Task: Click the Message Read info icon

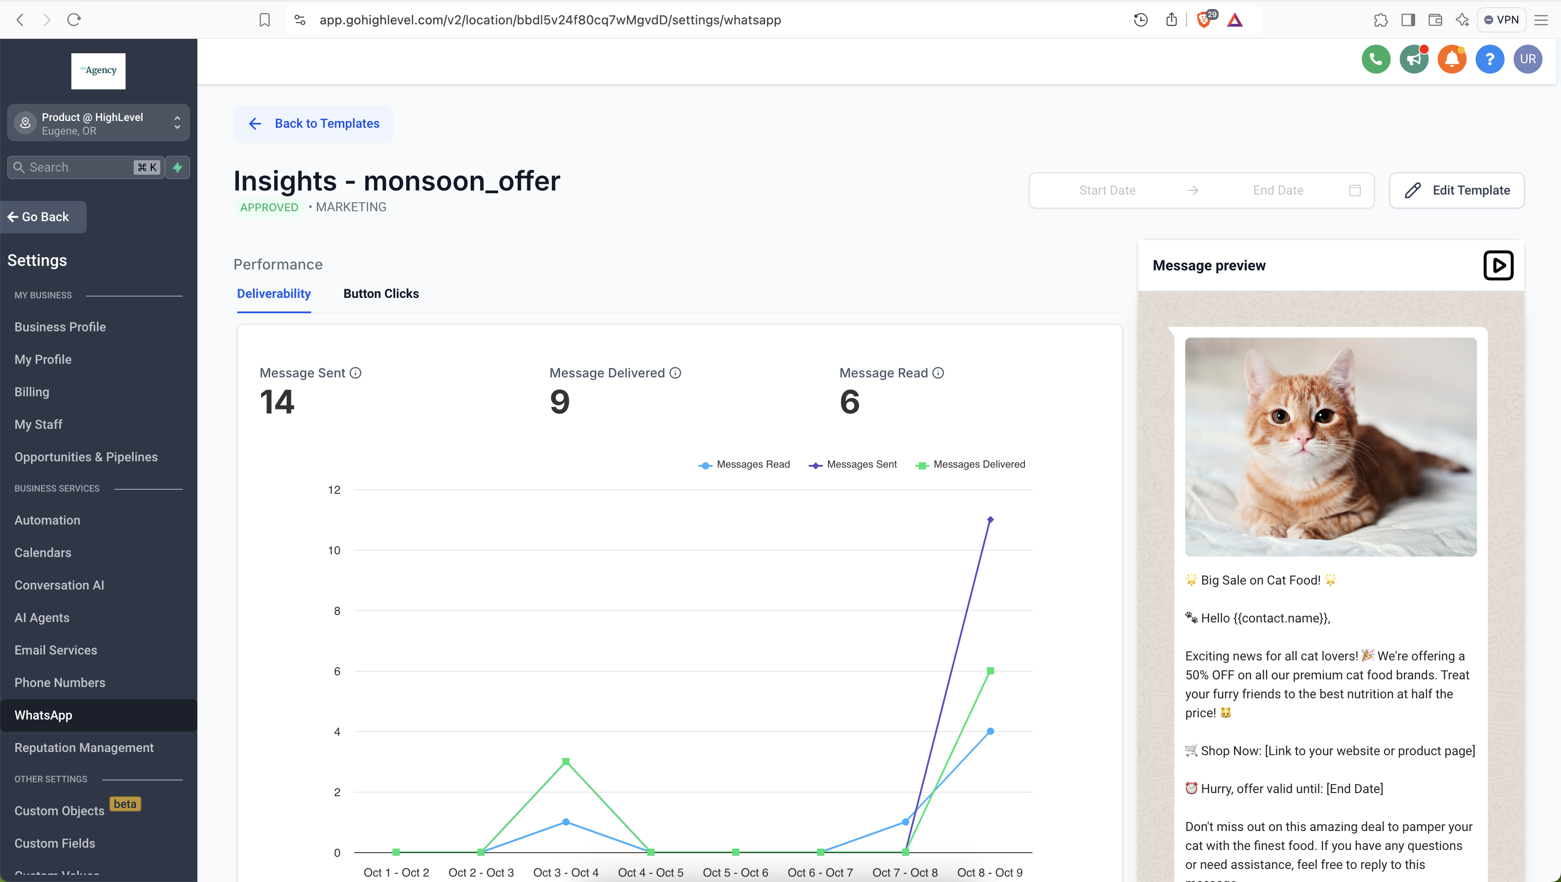Action: coord(938,373)
